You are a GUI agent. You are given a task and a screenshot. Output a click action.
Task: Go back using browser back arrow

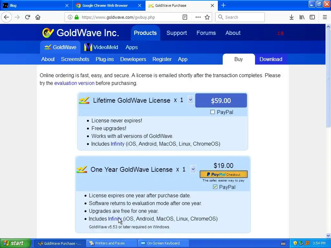tap(6, 17)
